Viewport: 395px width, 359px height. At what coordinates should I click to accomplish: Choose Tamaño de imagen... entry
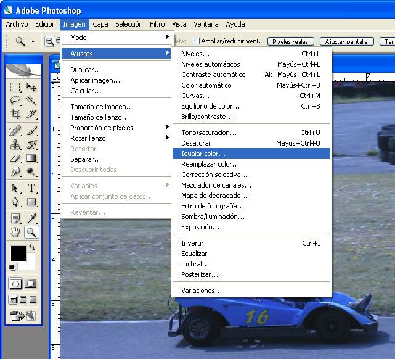click(x=117, y=107)
